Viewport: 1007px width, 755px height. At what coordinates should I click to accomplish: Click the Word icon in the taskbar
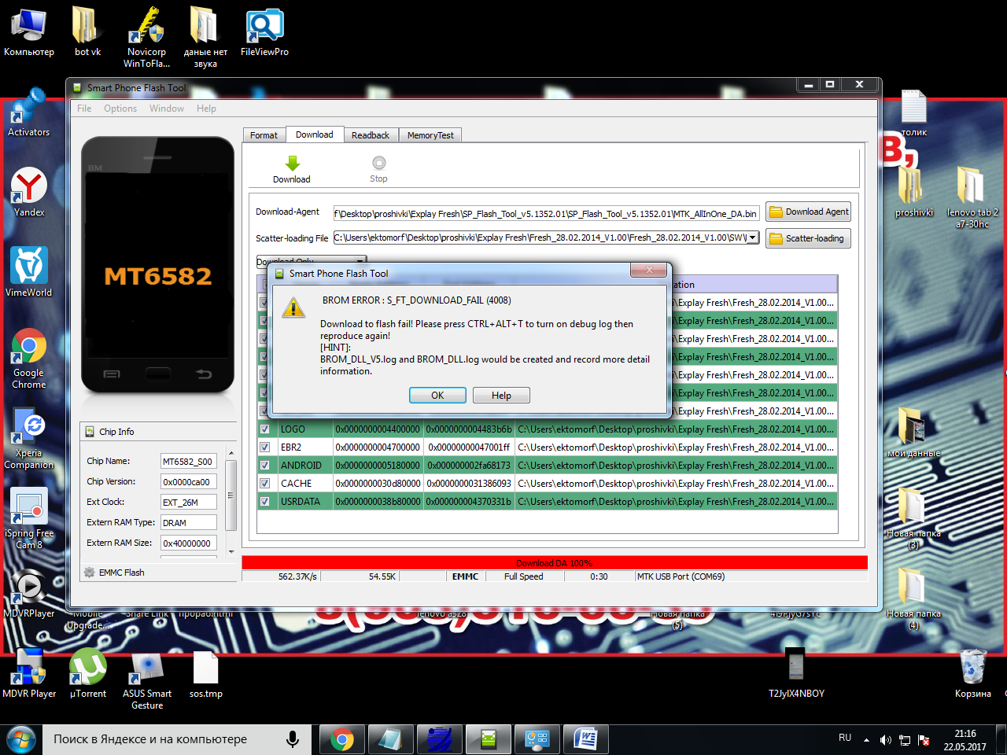tap(585, 739)
